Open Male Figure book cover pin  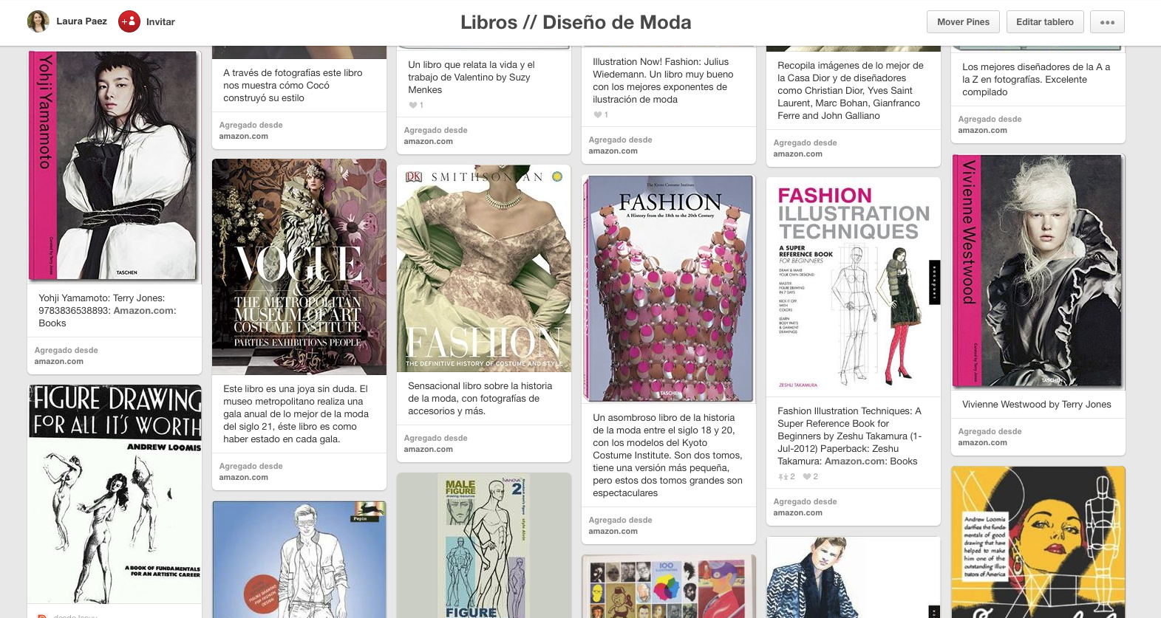484,545
